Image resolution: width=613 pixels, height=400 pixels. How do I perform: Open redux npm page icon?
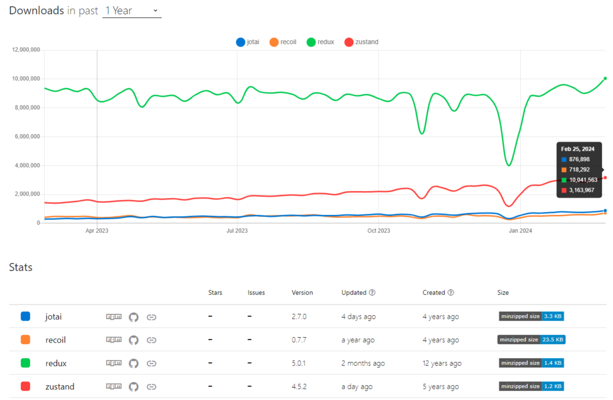click(114, 363)
